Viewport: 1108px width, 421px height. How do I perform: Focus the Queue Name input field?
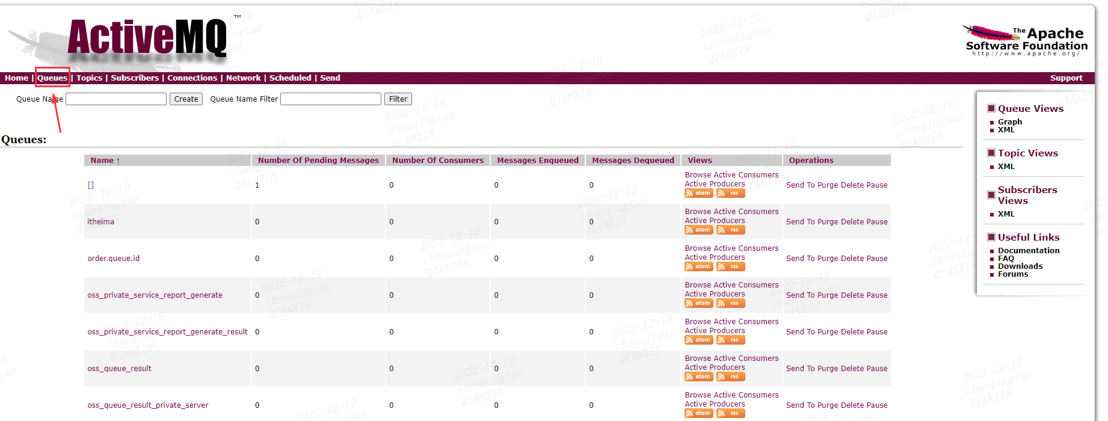[116, 99]
